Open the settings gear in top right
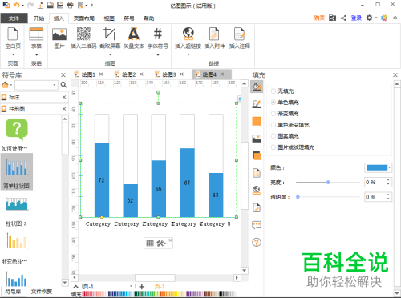This screenshot has width=401, height=298. 369,18
